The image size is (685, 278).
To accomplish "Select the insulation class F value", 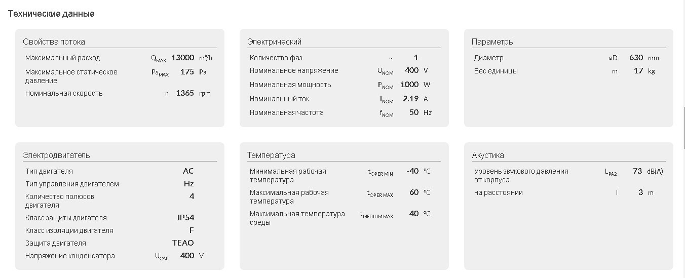I will click(x=192, y=230).
